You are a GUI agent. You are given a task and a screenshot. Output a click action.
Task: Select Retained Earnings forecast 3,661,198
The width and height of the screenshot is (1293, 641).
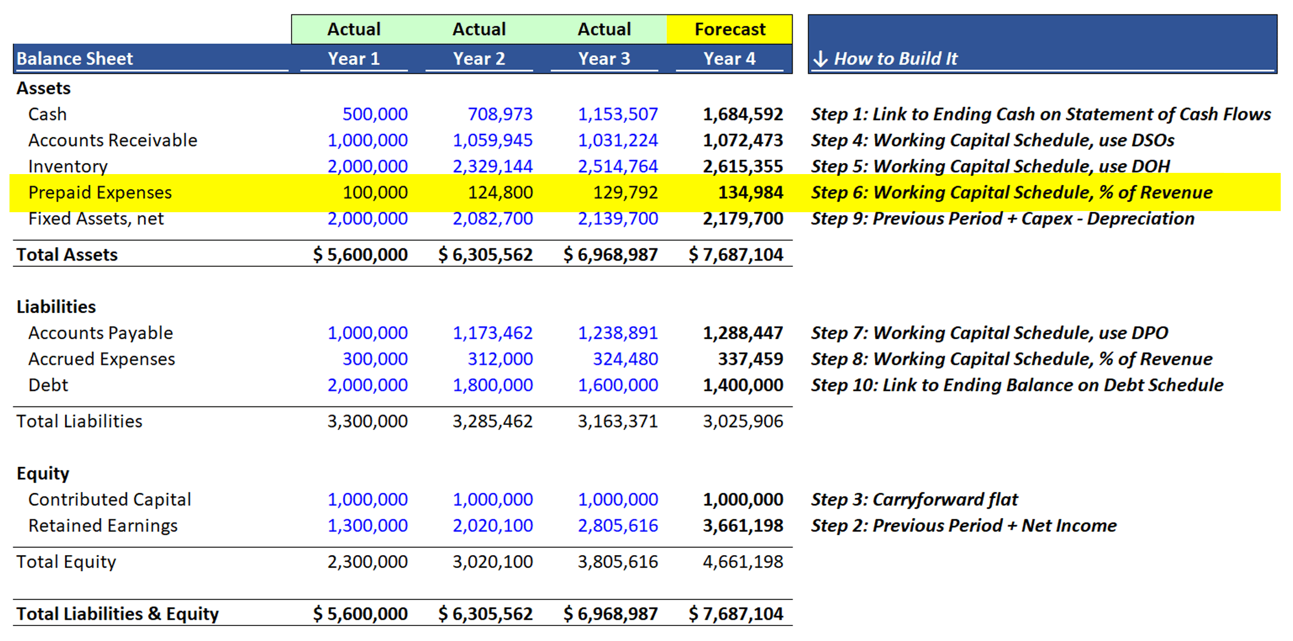(742, 526)
